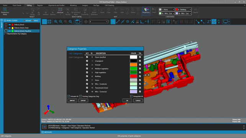The height and width of the screenshot is (138, 246).
Task: Select Diderot_Street_Classified in the tree
Action: 23,31
